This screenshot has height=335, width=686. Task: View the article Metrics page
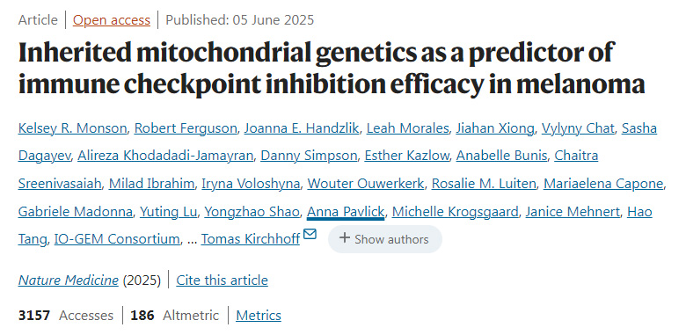click(259, 315)
